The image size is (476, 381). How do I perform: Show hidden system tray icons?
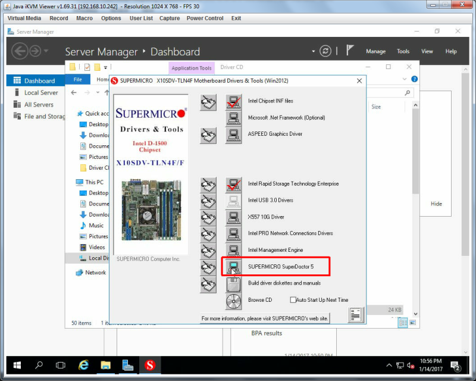pyautogui.click(x=389, y=366)
